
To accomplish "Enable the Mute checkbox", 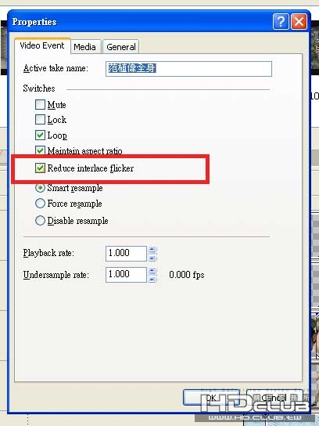I will [x=40, y=105].
